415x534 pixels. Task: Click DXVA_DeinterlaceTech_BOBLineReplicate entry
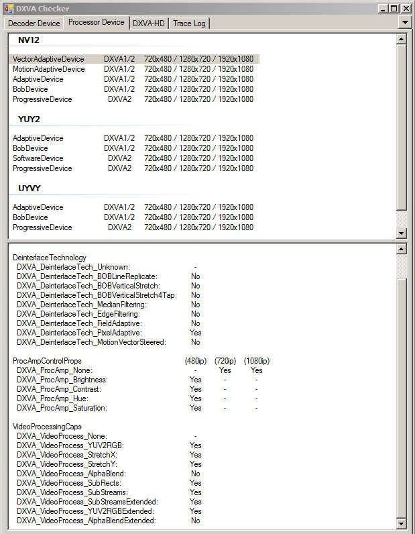[x=86, y=276]
